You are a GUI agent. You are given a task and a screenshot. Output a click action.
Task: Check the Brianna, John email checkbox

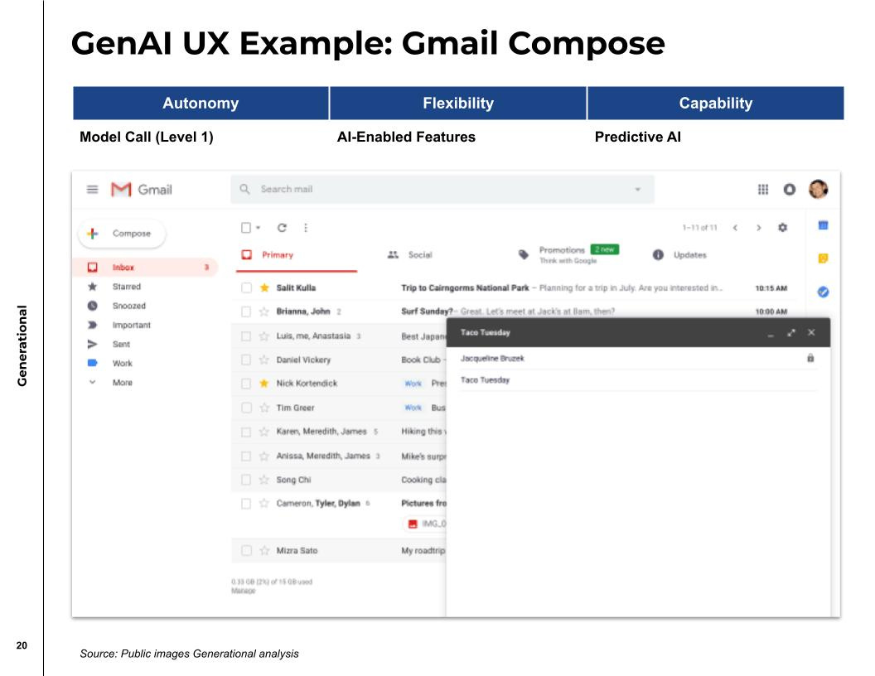pos(245,311)
